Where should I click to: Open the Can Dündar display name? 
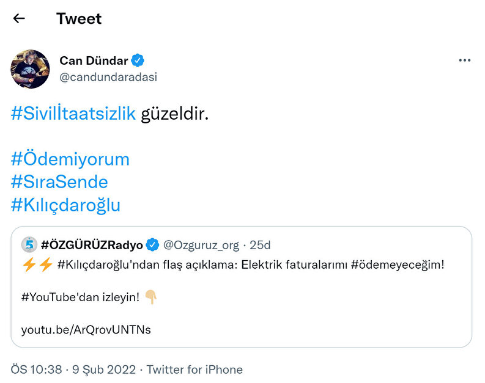click(x=94, y=60)
